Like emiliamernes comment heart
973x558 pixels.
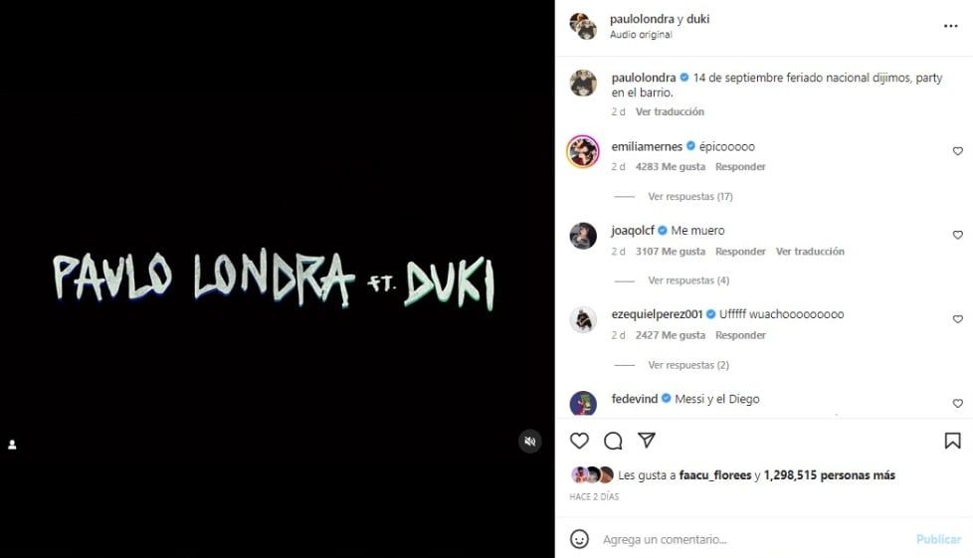[957, 151]
